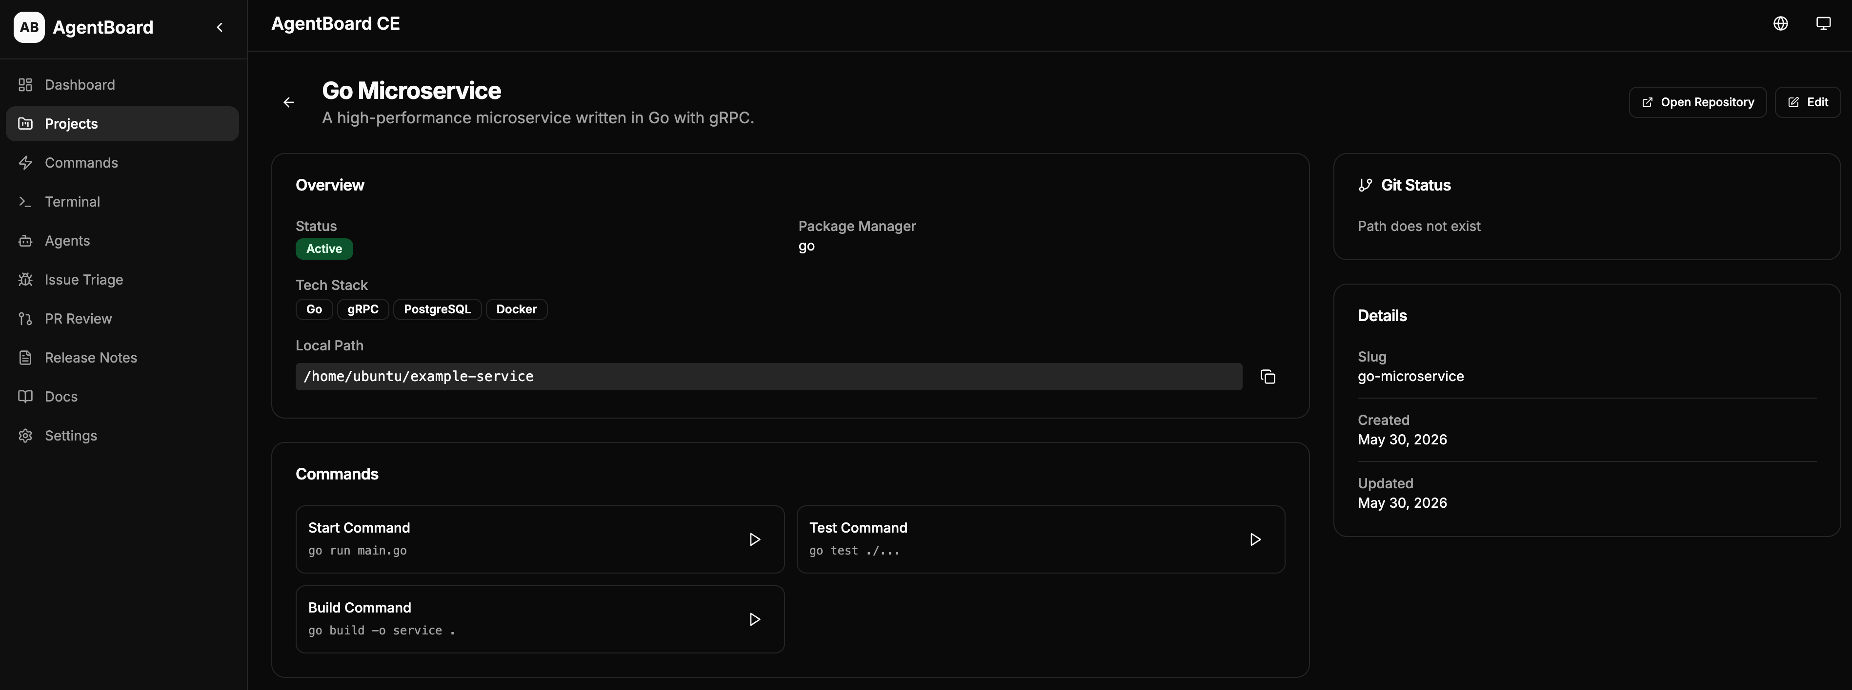Click the Git Status branch icon

click(1365, 185)
